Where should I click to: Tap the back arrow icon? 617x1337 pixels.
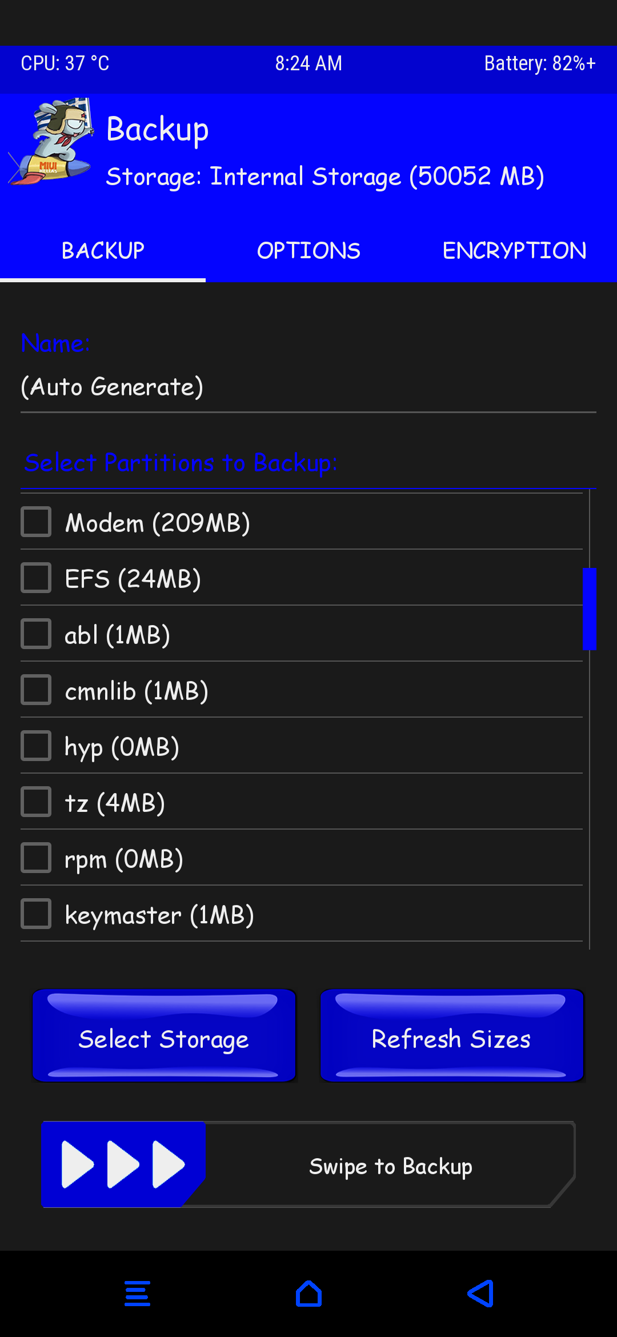point(480,1294)
